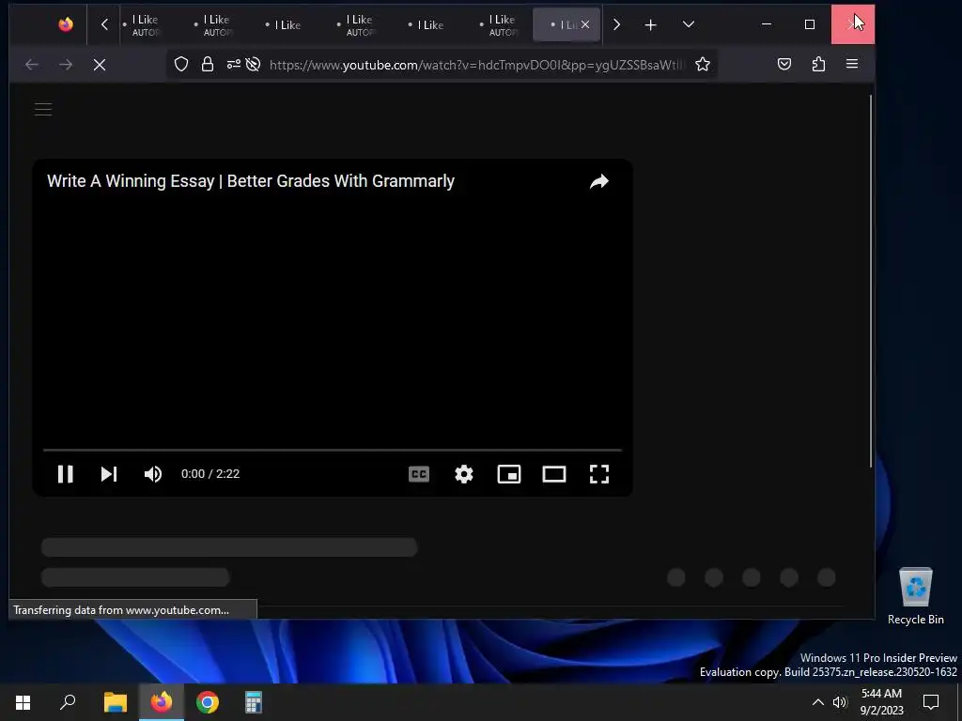
Task: Bookmark this page with the star
Action: (703, 65)
